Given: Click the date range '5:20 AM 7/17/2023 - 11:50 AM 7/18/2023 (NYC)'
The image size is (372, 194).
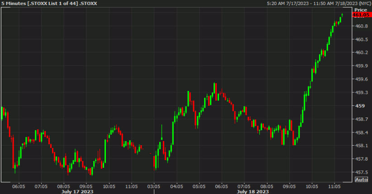Looking at the screenshot, I should click(319, 3).
